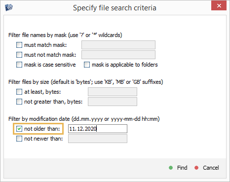This screenshot has height=182, width=230.
Task: Click the 'Filter file names by mask' heading
Action: 65,35
